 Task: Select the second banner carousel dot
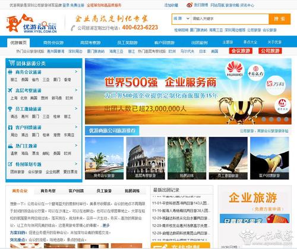click(271, 119)
